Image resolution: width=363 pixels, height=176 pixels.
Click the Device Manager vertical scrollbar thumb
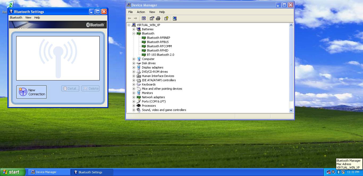click(x=291, y=64)
